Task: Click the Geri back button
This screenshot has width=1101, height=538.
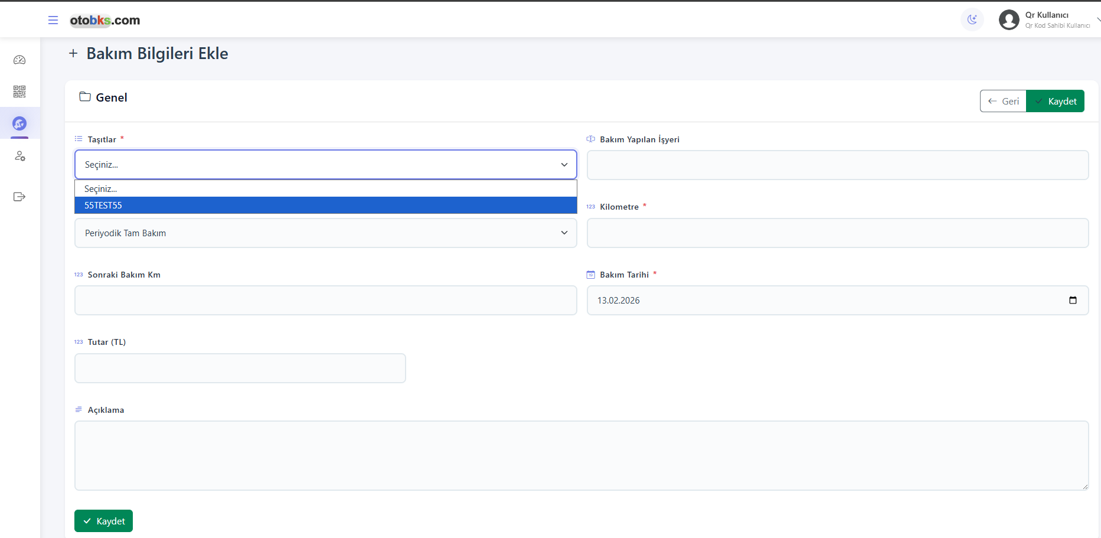Action: click(1003, 101)
